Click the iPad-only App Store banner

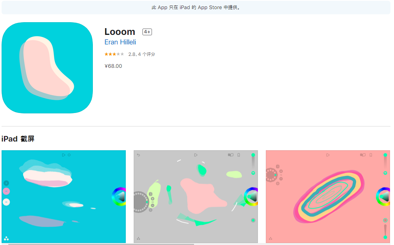point(196,8)
